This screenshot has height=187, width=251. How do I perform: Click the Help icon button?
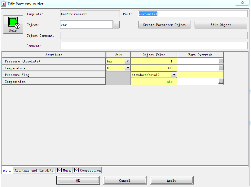(x=13, y=24)
